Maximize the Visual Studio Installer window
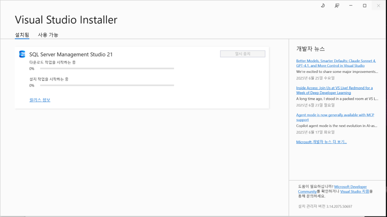This screenshot has height=217, width=387. pos(364,5)
